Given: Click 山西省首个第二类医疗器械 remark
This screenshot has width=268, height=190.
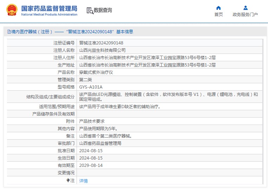Looking at the screenshot, I should 105,136.
